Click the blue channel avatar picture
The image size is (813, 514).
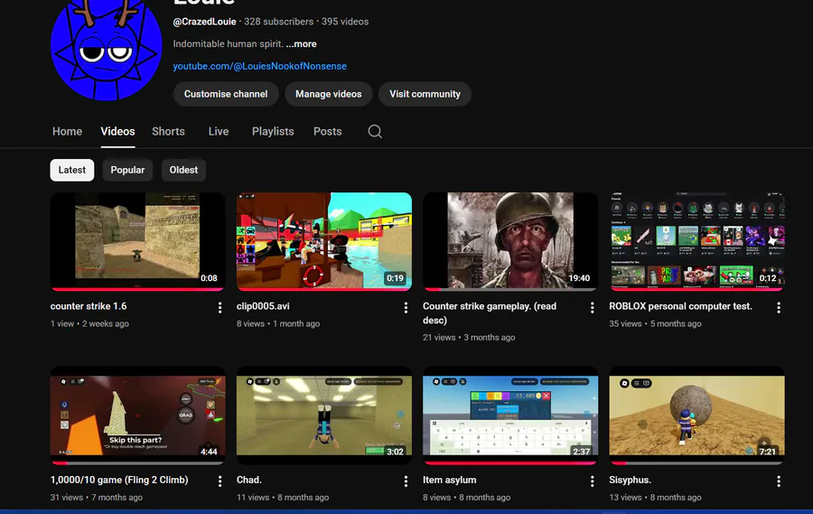(x=107, y=48)
